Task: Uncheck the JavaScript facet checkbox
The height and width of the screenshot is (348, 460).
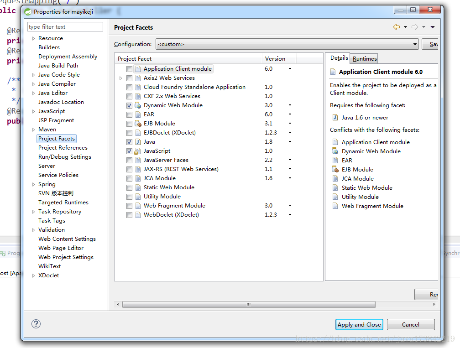Action: point(130,151)
